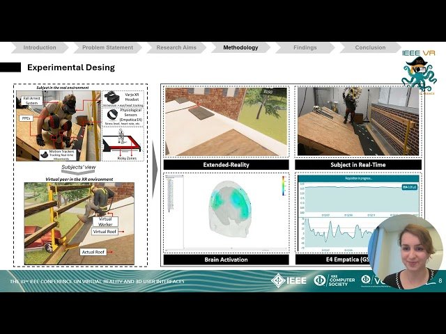The image size is (446, 334).
Task: Click the current value badge on E4 chart
Action: point(410,187)
